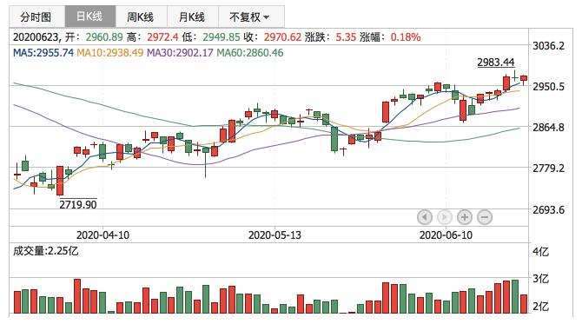Zoom in with the plus button
This screenshot has width=582, height=324.
[x=465, y=217]
